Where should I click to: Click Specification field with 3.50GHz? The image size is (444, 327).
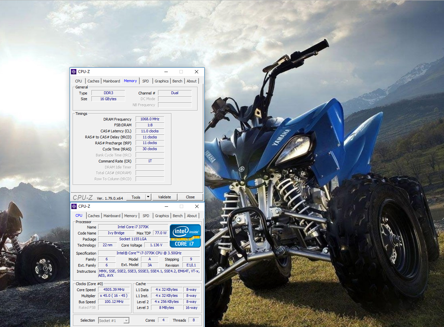[x=149, y=253]
